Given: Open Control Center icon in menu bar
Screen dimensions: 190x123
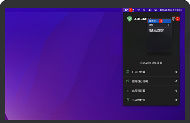Looking at the screenshot, I should (x=156, y=10).
